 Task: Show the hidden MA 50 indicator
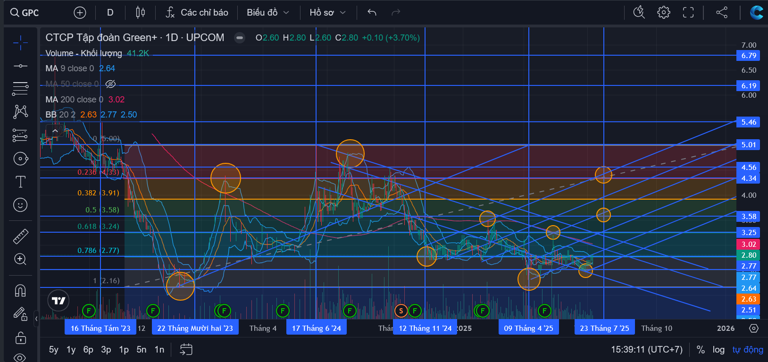[110, 84]
